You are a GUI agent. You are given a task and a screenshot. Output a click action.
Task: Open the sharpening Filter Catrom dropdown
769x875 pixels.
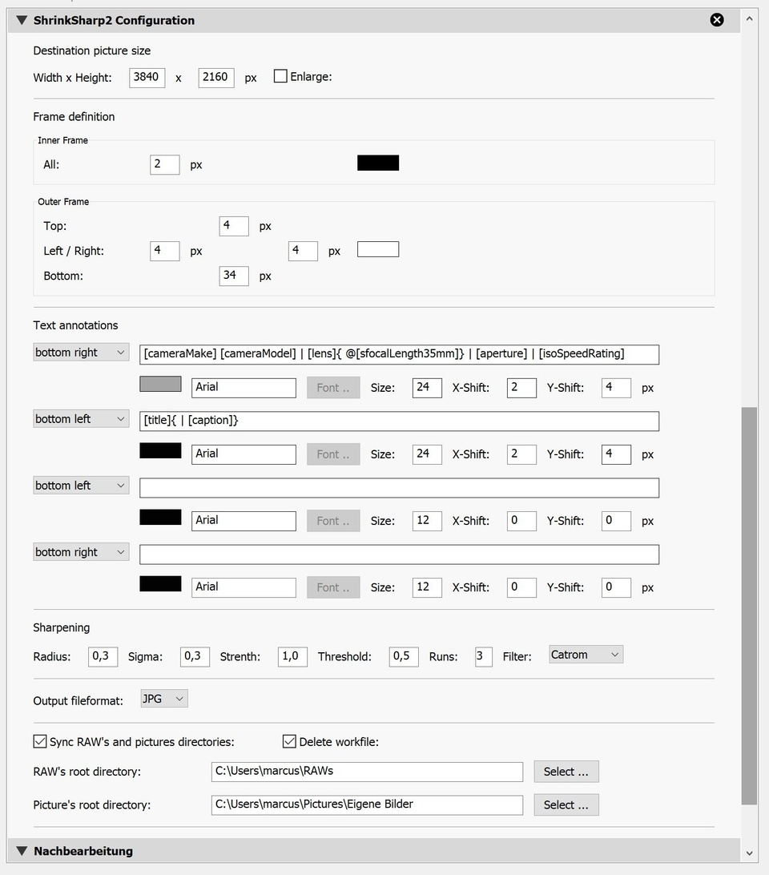click(586, 655)
